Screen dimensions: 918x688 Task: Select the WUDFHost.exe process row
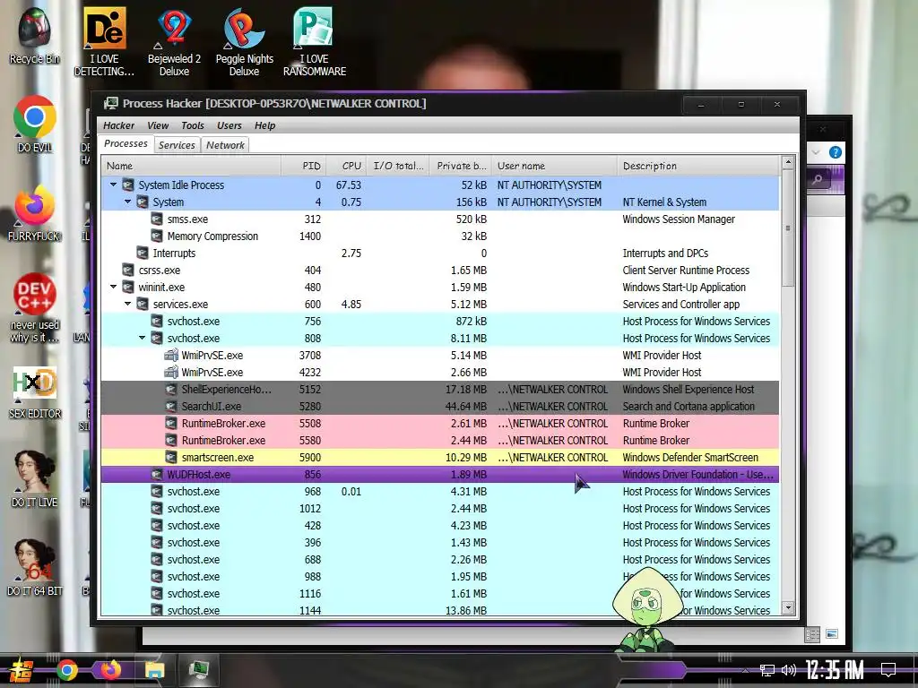point(440,474)
